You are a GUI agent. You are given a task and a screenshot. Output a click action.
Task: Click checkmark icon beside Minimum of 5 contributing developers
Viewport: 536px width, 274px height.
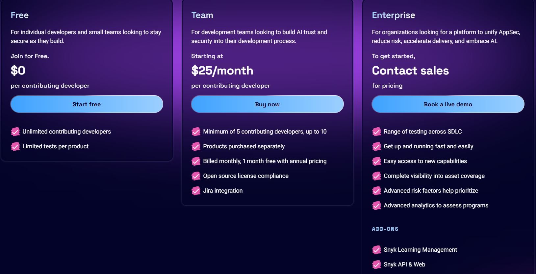coord(196,132)
